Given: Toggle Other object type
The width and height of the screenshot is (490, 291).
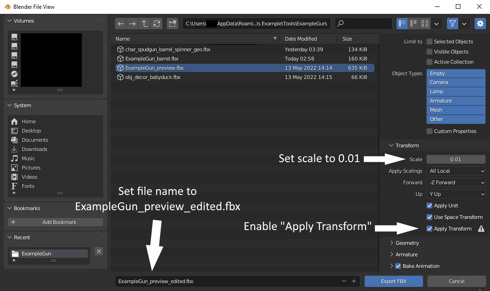Looking at the screenshot, I should (x=456, y=119).
